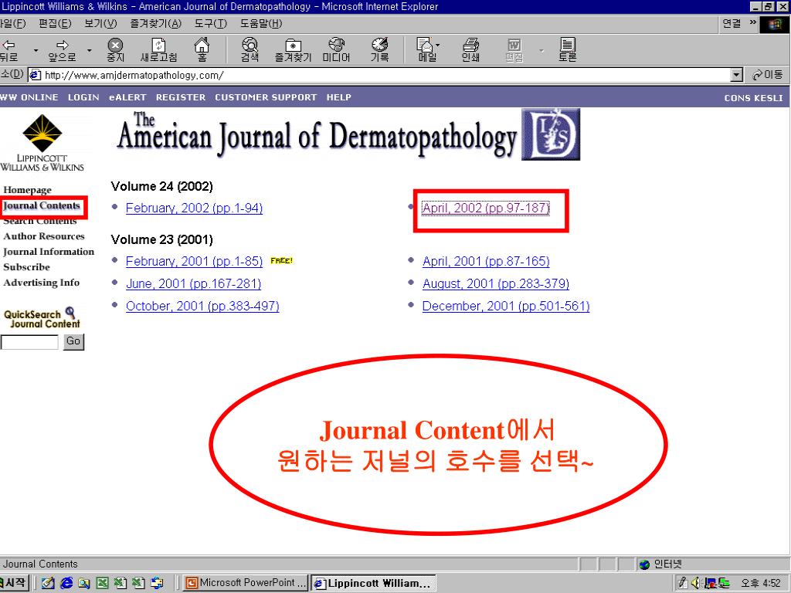Click the Journal Contents sidebar link
Screen dimensions: 791x593
(x=42, y=205)
